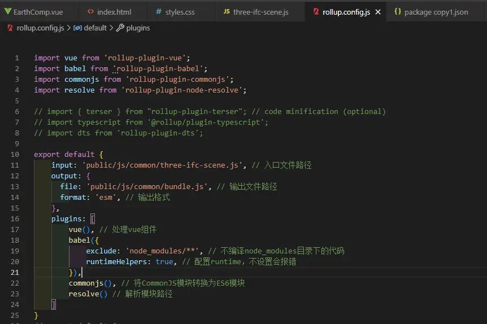Click the 'rollup-plugin-commonjs' import string

point(177,80)
